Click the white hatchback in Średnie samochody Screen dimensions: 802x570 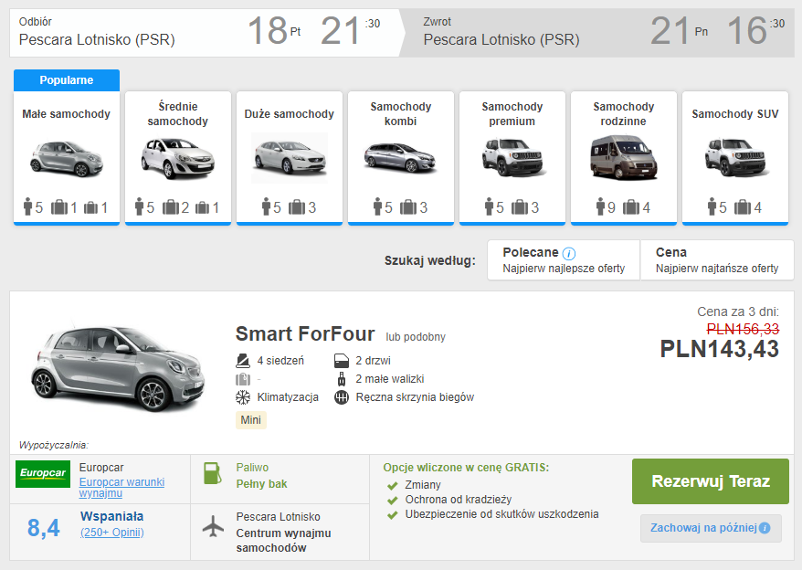[x=178, y=159]
